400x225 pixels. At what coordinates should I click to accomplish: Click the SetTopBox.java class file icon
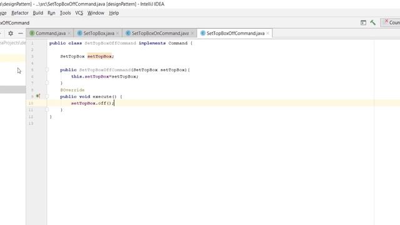pyautogui.click(x=79, y=33)
